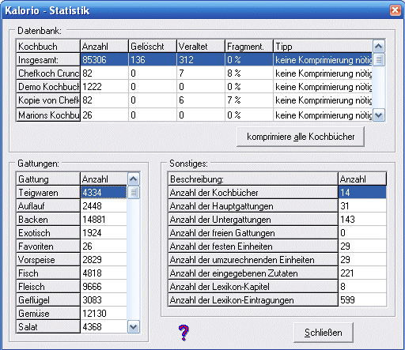
Task: Click Gattungen list scroll down arrow
Action: [134, 327]
